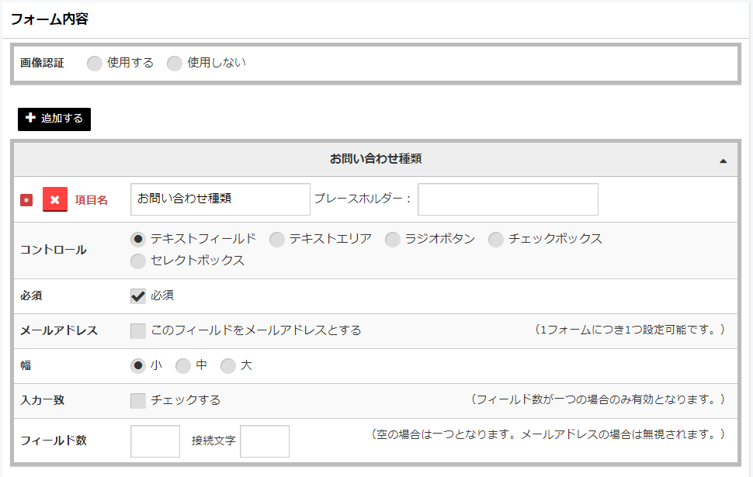Focus the フィールド数 input box

[155, 441]
